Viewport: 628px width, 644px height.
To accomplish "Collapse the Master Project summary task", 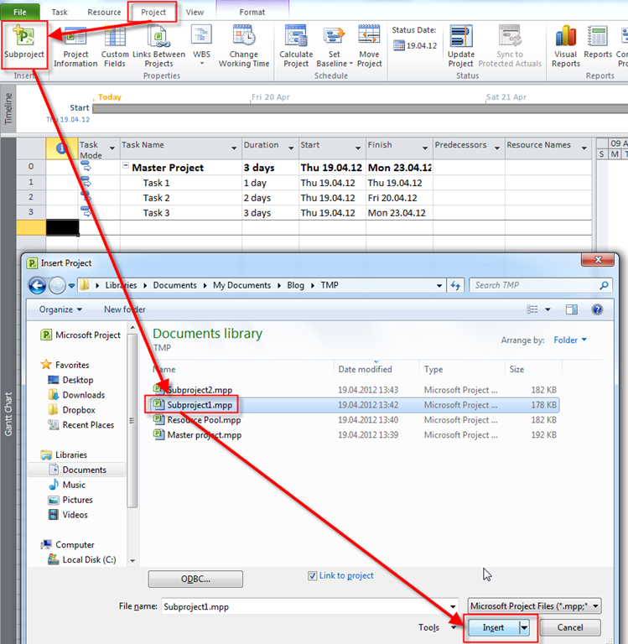I will tap(126, 167).
